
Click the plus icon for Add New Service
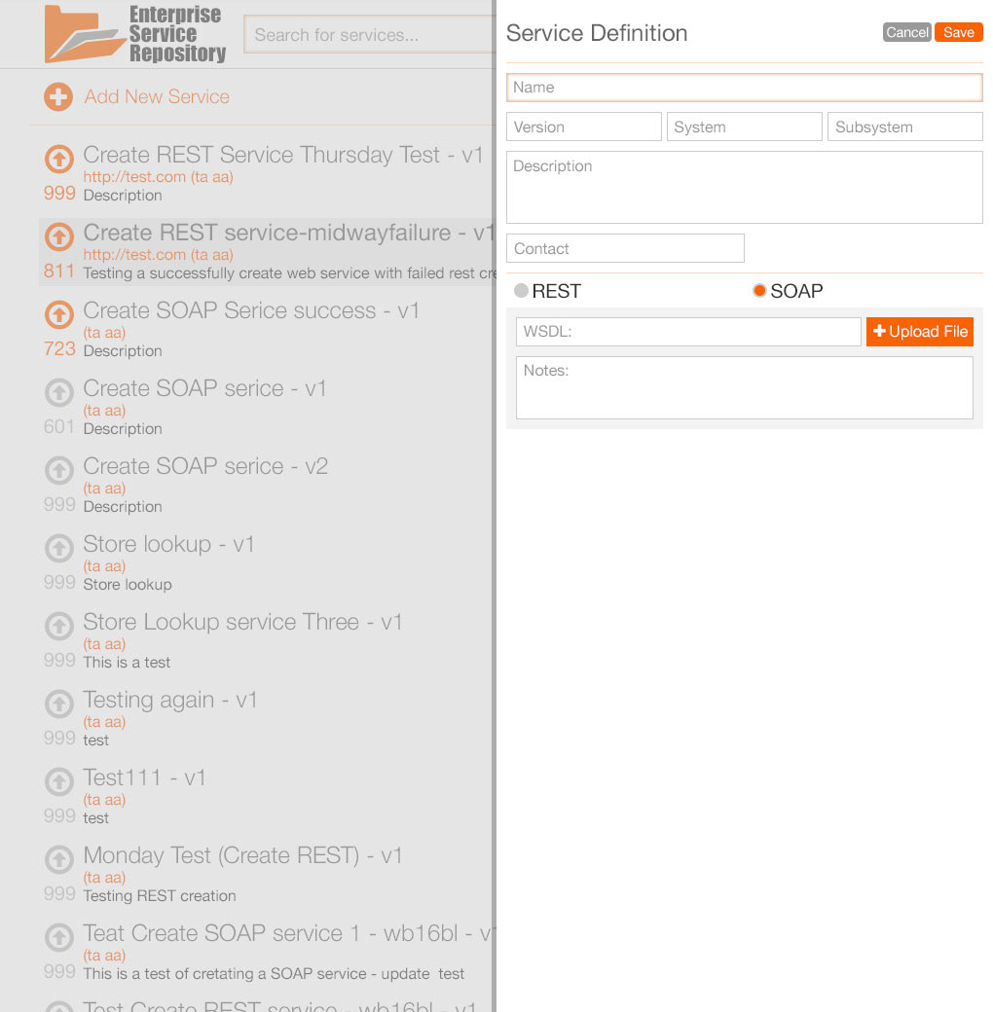coord(58,96)
